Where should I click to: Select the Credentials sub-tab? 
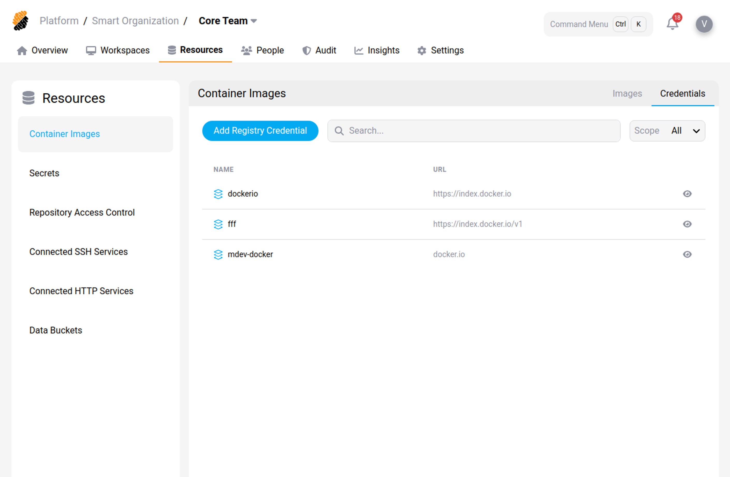click(x=682, y=93)
